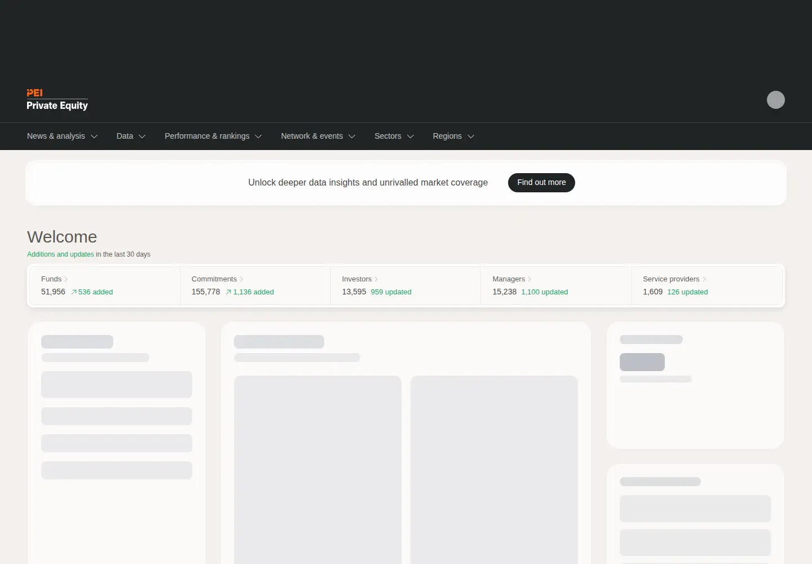812x564 pixels.
Task: Expand Performance & rankings menu
Action: (x=213, y=136)
